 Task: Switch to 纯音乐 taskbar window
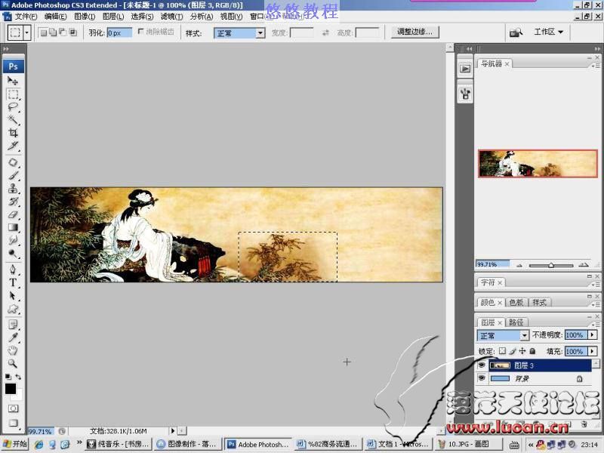tap(119, 444)
